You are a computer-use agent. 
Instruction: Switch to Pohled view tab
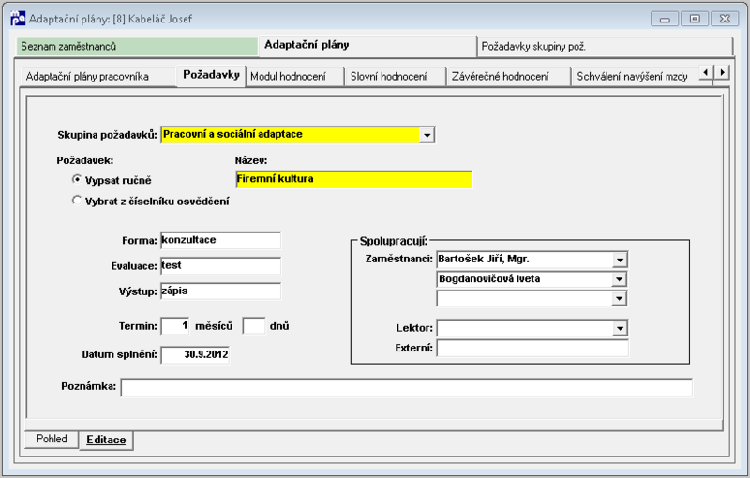point(52,439)
